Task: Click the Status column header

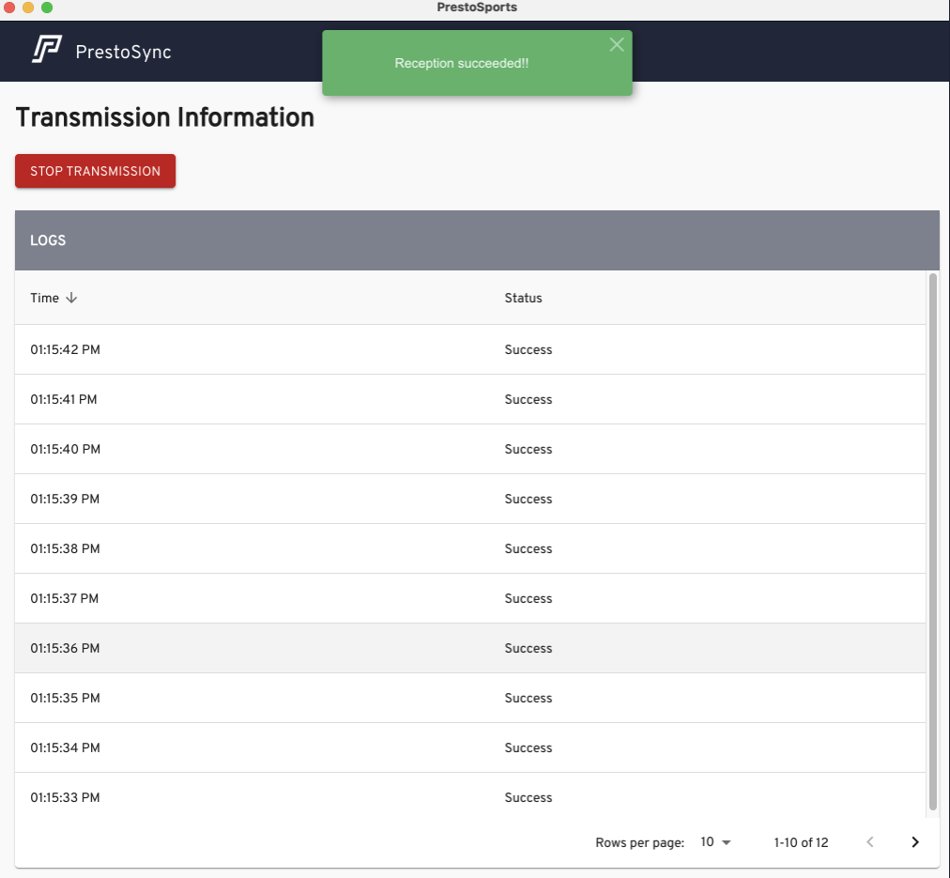Action: click(x=523, y=298)
